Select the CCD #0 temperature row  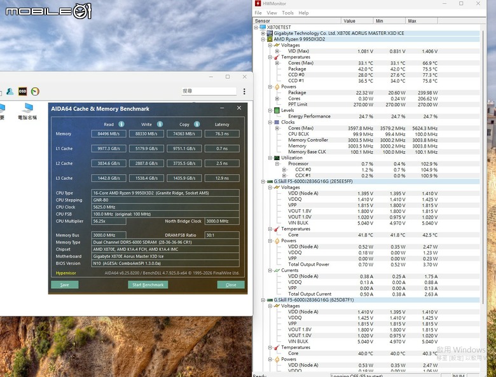tap(367, 75)
